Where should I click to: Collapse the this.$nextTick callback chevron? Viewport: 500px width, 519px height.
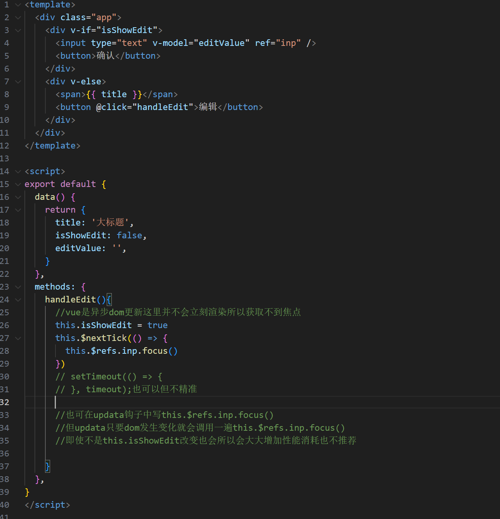18,338
